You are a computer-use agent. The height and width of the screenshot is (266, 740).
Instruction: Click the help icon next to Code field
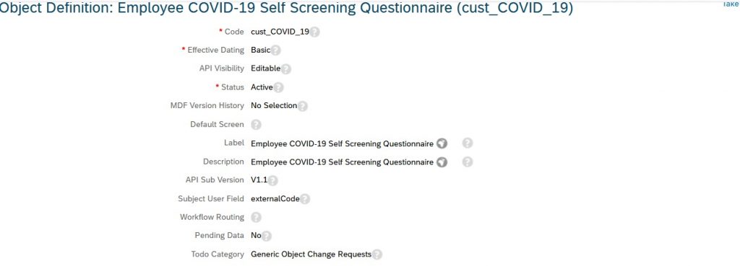pyautogui.click(x=314, y=32)
